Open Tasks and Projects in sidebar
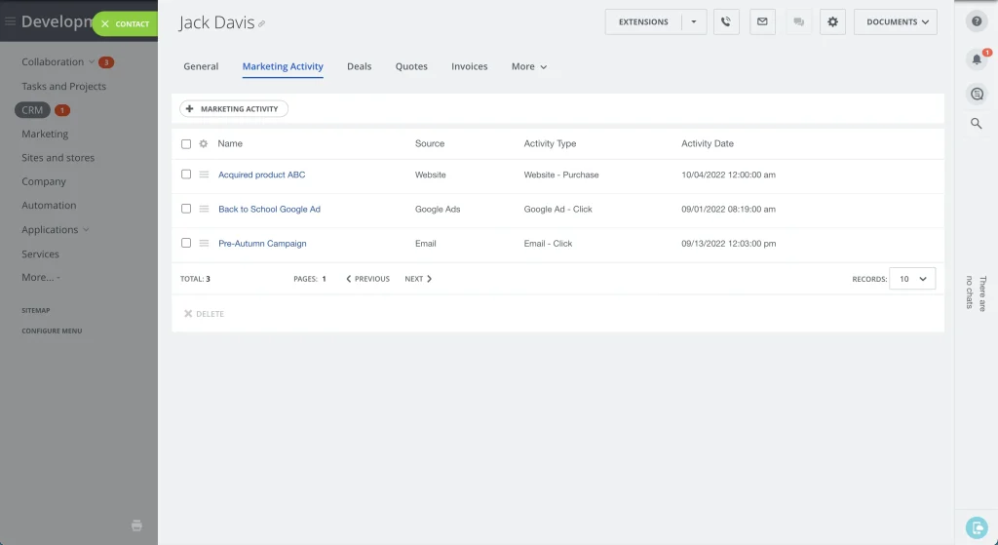Screen dimensions: 998x545 (x=63, y=86)
